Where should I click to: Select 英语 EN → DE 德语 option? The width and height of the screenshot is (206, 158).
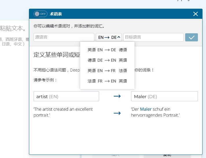point(107,50)
